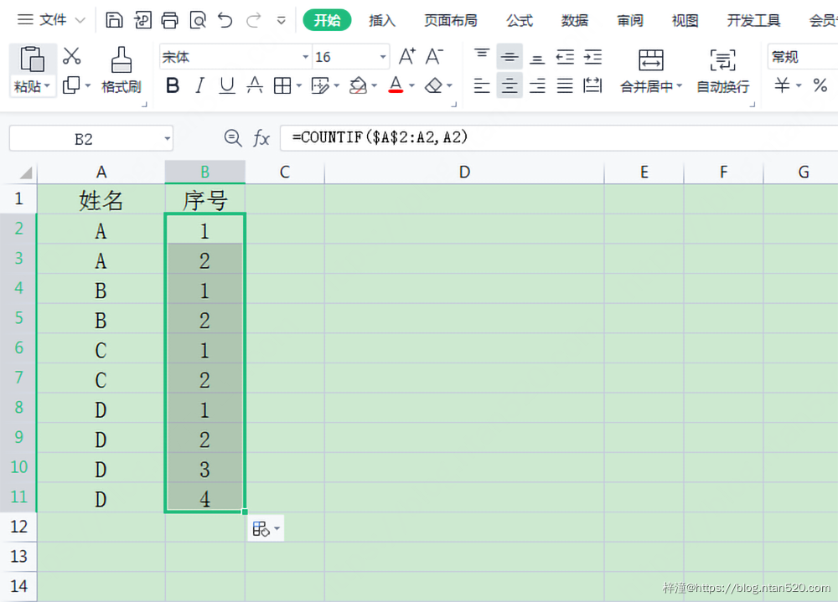Switch to the 公式 (Formulas) tab
Screen dimensions: 838x602
[x=520, y=20]
